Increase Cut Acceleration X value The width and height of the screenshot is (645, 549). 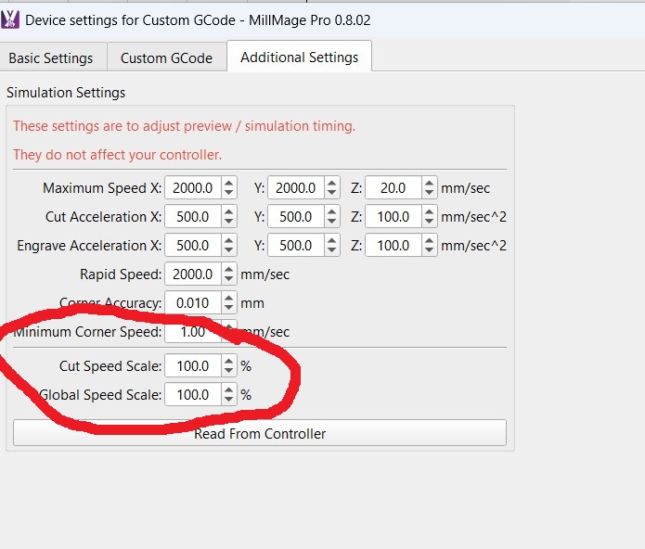(x=228, y=211)
